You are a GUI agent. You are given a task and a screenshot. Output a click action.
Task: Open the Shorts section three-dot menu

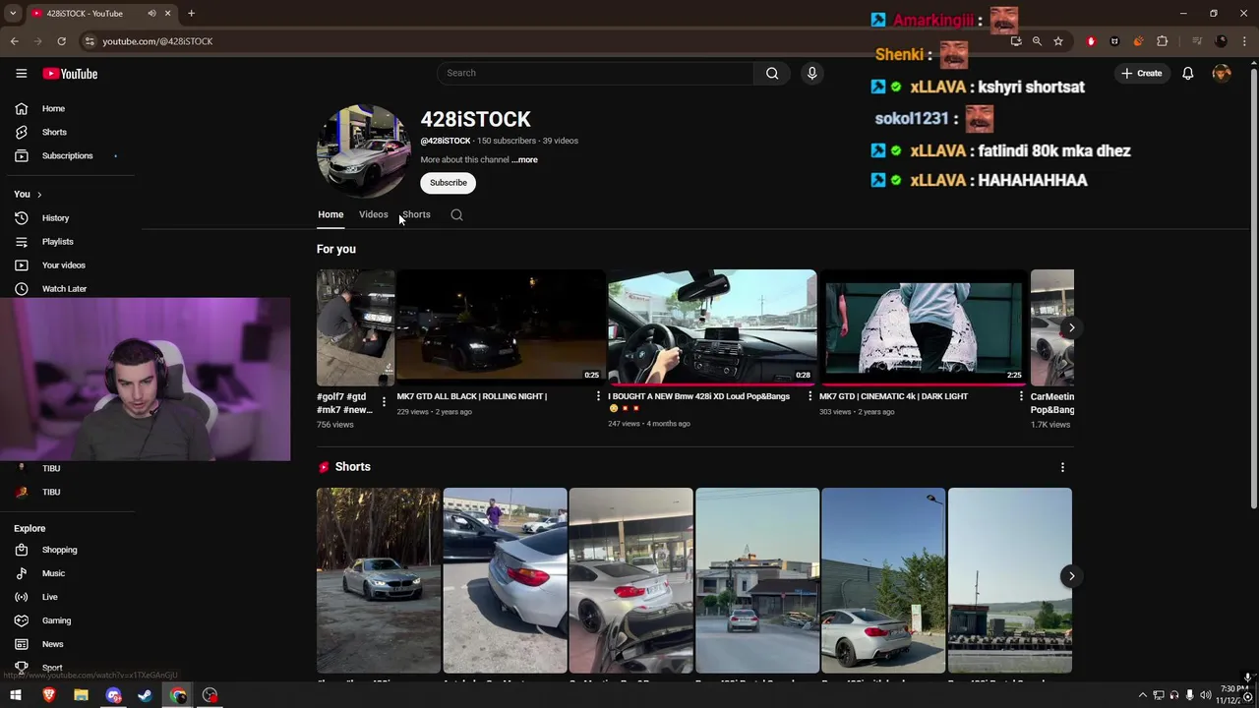[1062, 467]
